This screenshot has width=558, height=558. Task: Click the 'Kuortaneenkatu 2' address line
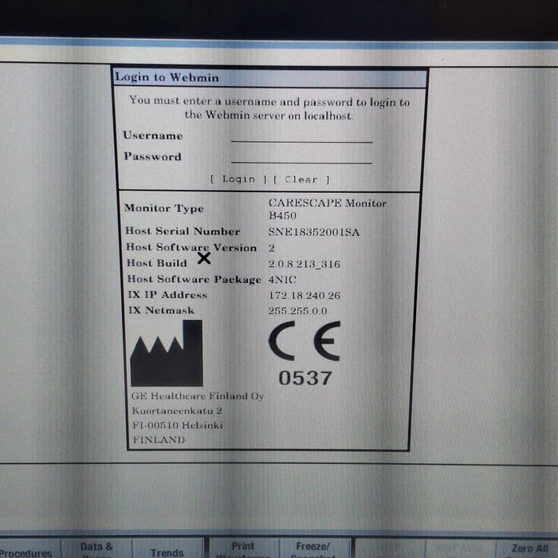pyautogui.click(x=177, y=411)
